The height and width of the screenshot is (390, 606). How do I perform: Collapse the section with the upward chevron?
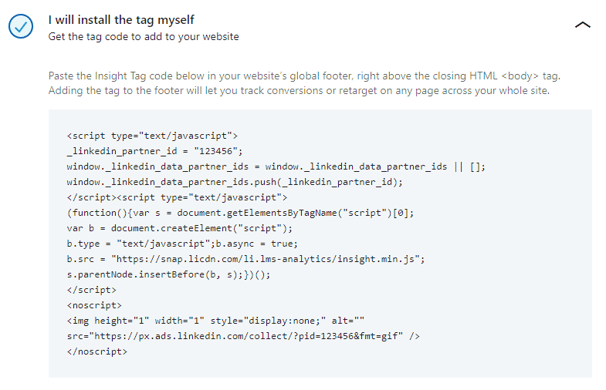point(582,25)
